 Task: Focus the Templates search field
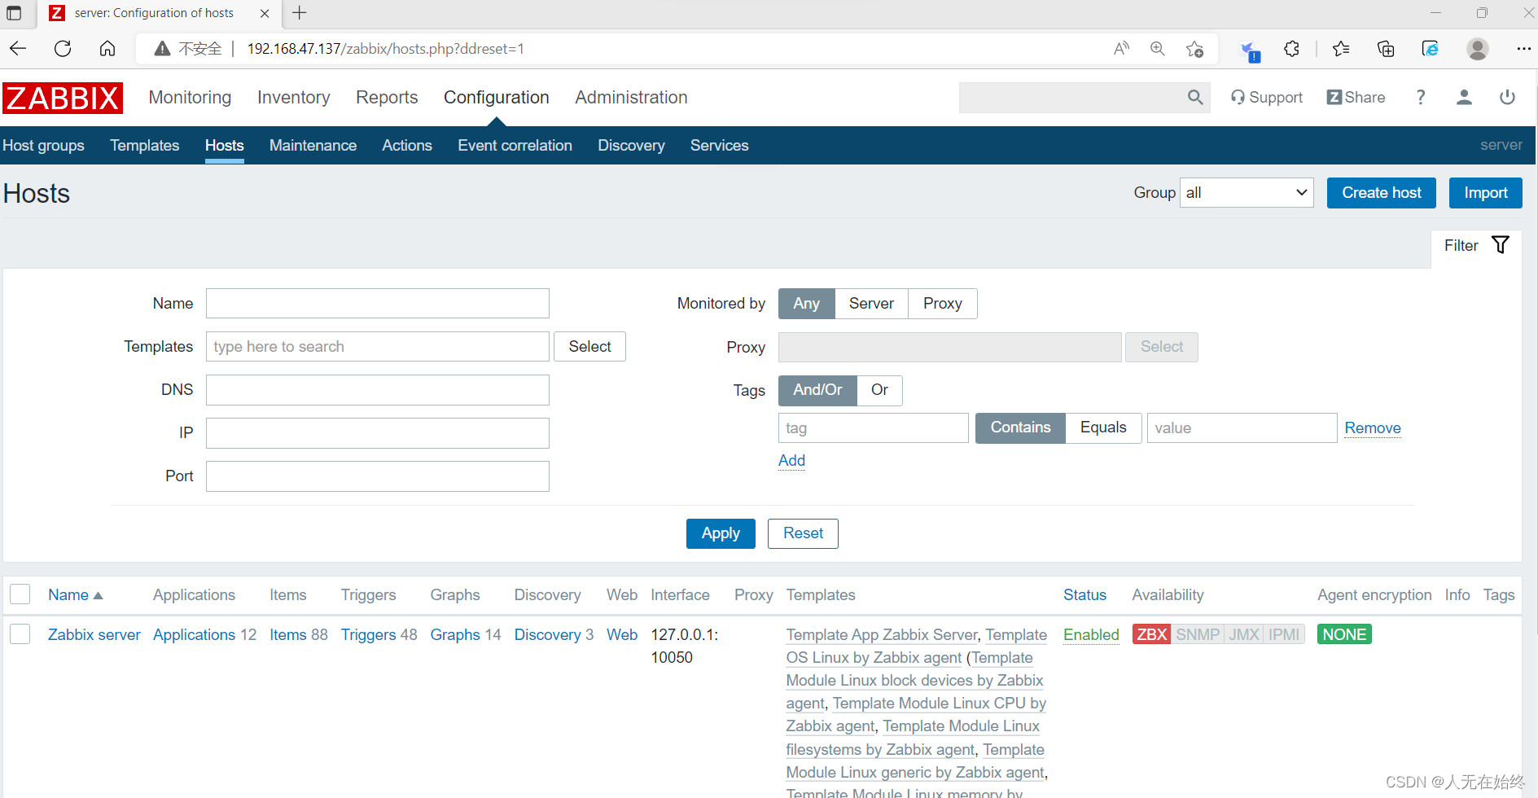click(378, 347)
